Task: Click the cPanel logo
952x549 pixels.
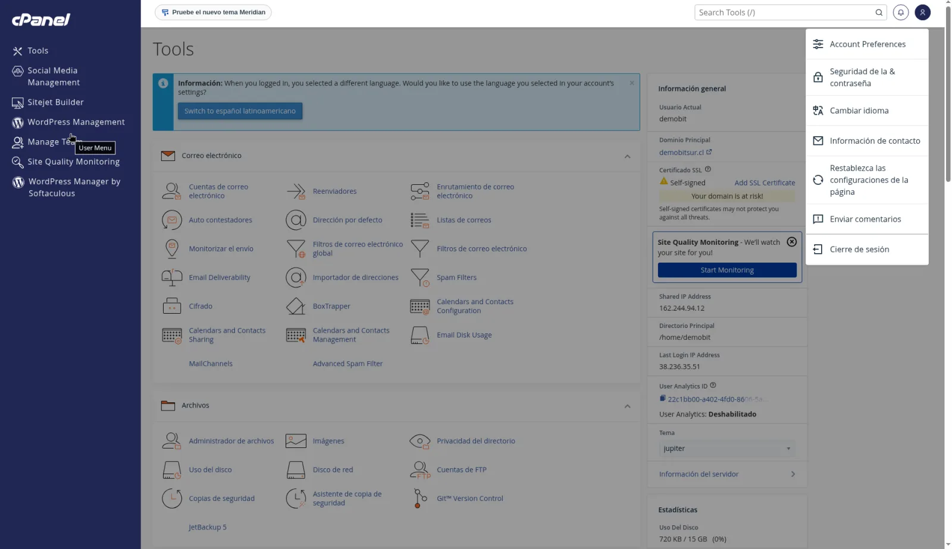Action: (41, 20)
